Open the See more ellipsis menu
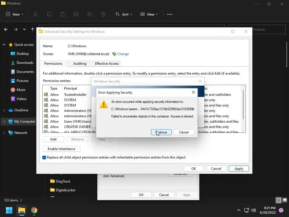The width and height of the screenshot is (289, 217). (170, 14)
